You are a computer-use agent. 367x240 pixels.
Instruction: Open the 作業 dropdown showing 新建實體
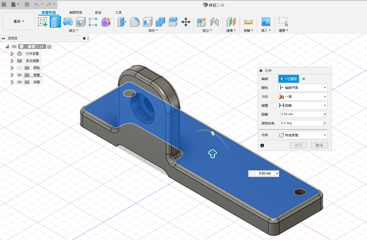(x=303, y=135)
